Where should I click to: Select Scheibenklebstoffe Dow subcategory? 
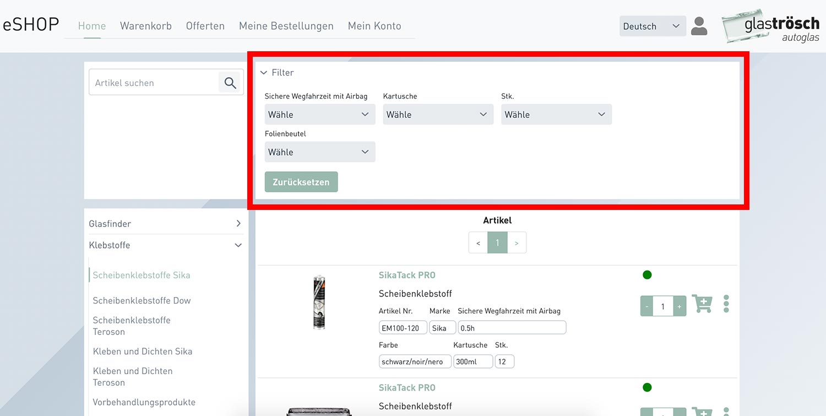coord(142,301)
